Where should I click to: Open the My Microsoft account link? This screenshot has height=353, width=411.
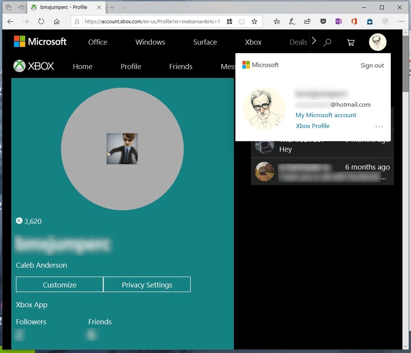pyautogui.click(x=326, y=115)
